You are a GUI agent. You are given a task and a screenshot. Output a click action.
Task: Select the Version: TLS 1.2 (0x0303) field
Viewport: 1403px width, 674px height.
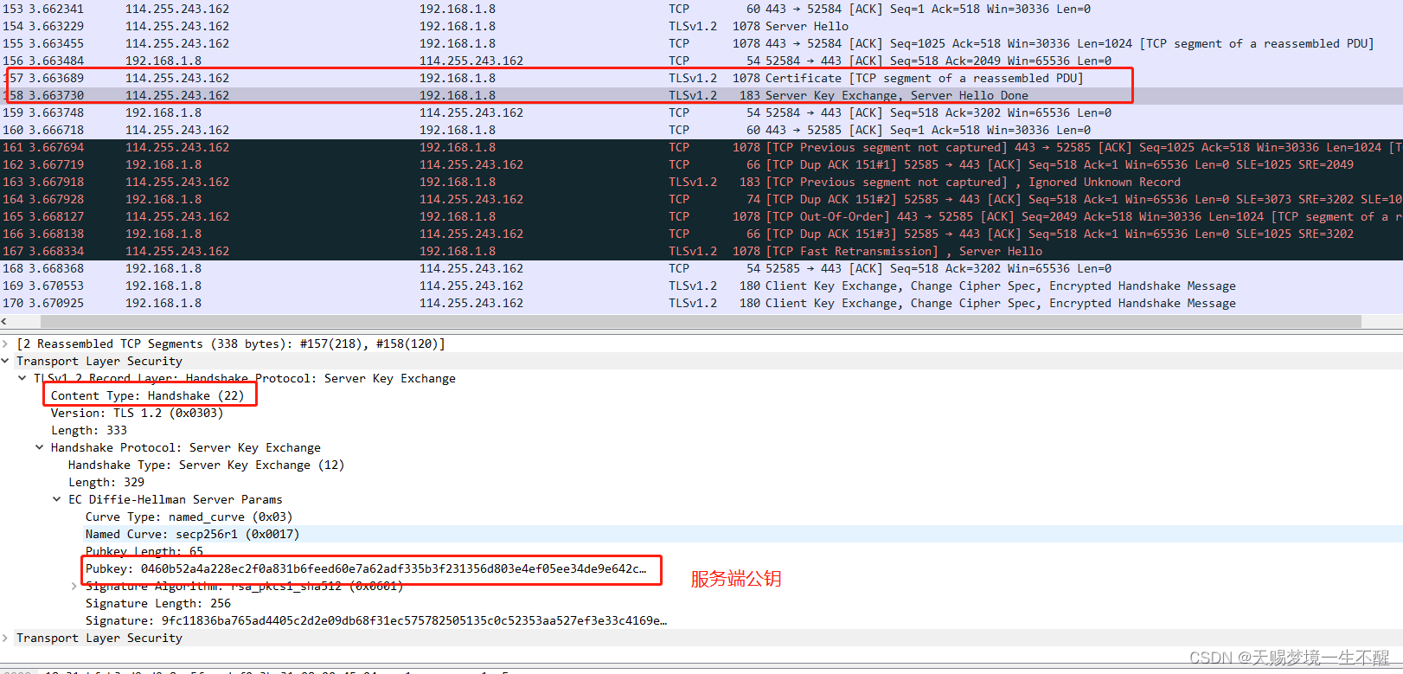[x=137, y=413]
